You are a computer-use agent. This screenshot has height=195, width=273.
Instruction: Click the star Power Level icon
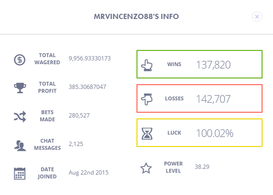tap(146, 168)
